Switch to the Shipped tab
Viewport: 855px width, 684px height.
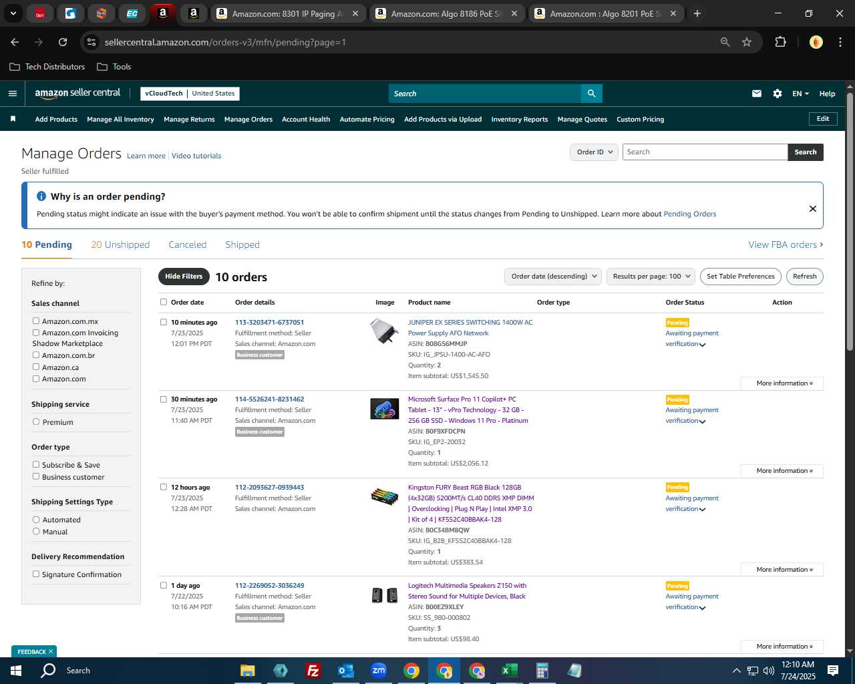click(x=242, y=244)
